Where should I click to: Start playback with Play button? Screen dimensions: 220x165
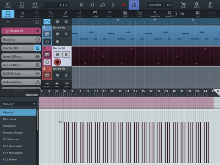point(113,5)
